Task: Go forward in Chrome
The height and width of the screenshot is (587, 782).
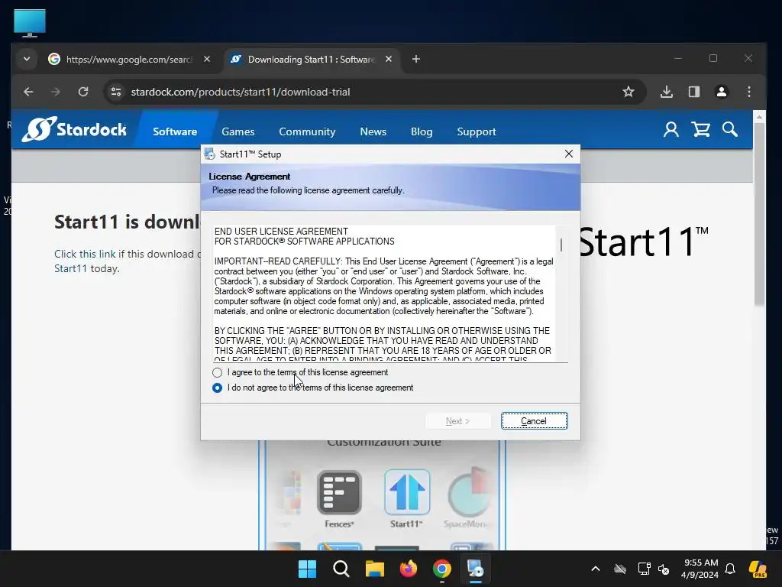Action: [55, 92]
